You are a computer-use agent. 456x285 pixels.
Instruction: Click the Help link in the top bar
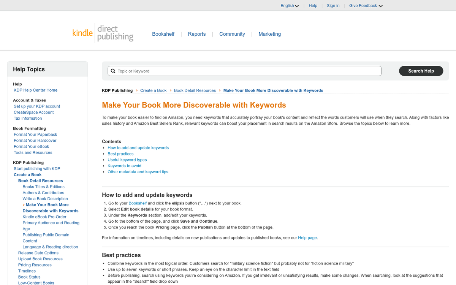[313, 5]
